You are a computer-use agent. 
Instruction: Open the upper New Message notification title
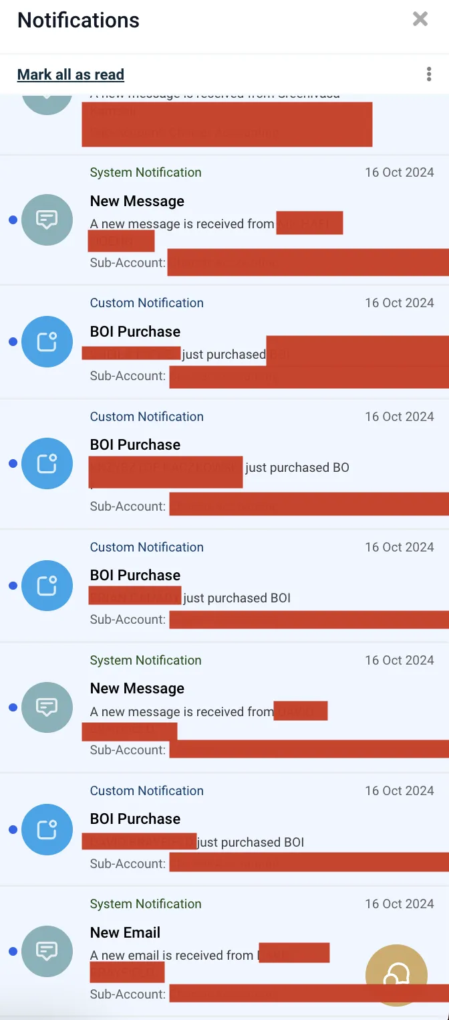click(x=137, y=201)
